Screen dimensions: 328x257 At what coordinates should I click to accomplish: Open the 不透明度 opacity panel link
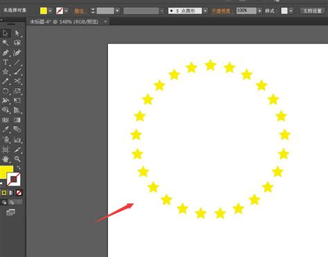click(x=221, y=11)
